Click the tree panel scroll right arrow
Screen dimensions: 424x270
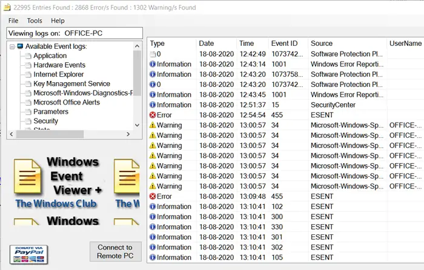pos(128,134)
